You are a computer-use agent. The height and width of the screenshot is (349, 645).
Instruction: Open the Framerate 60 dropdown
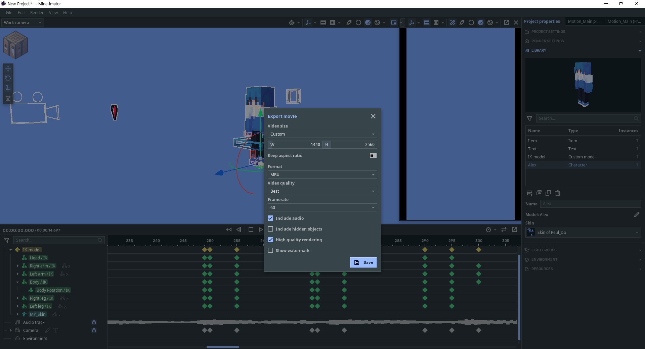coord(322,207)
